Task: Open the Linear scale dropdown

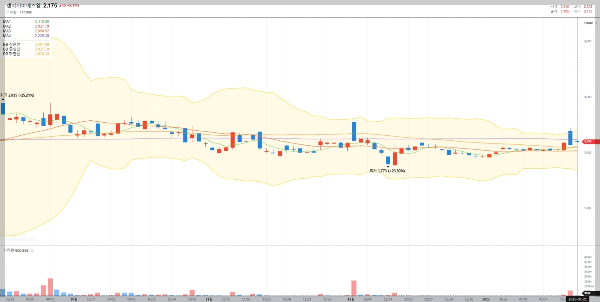Action: tap(590, 23)
